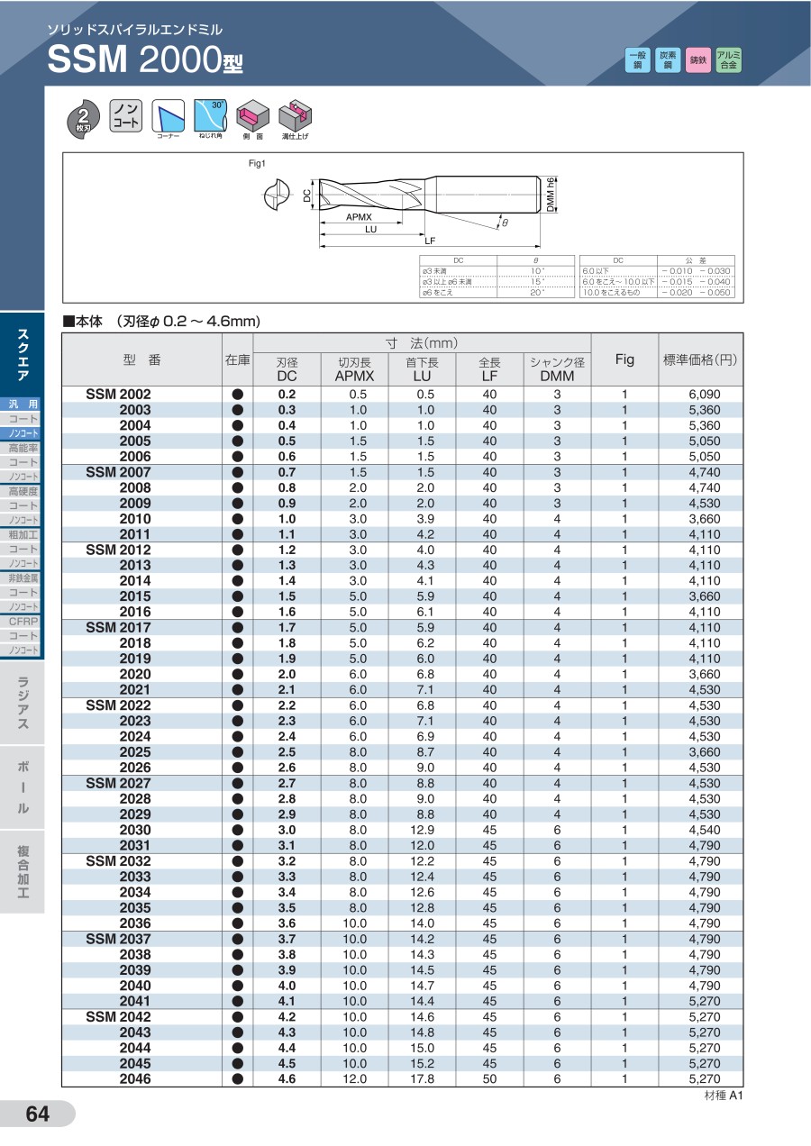Image resolution: width=811 pixels, height=1146 pixels.
Task: Open the 複合加工 side tab
Action: click(22, 872)
